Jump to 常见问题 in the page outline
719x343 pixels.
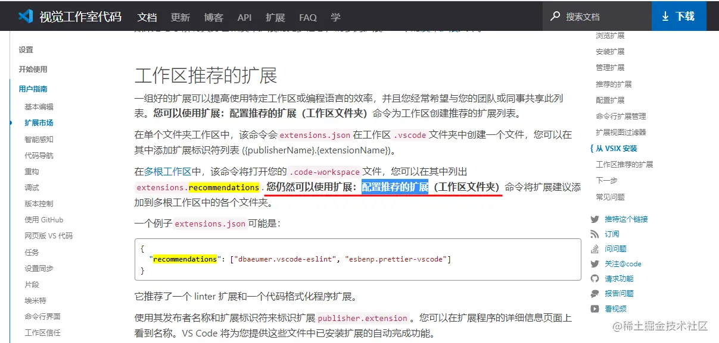(x=610, y=197)
